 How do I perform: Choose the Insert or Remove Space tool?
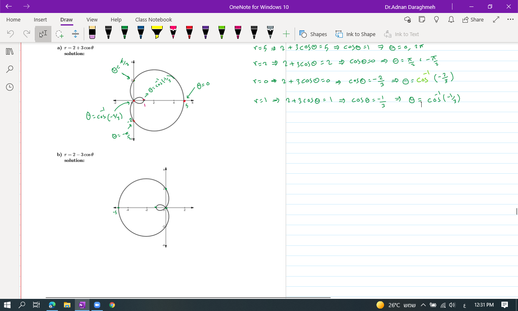(x=75, y=34)
